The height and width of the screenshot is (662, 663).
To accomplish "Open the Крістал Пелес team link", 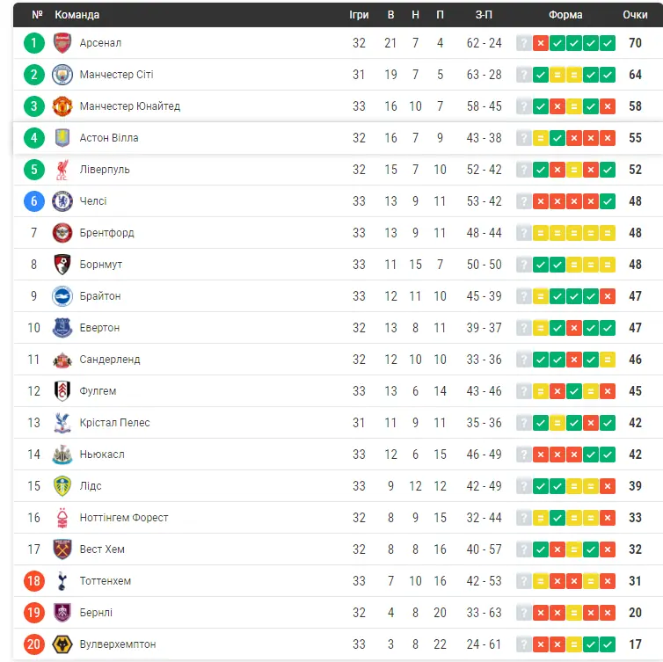I will click(114, 423).
